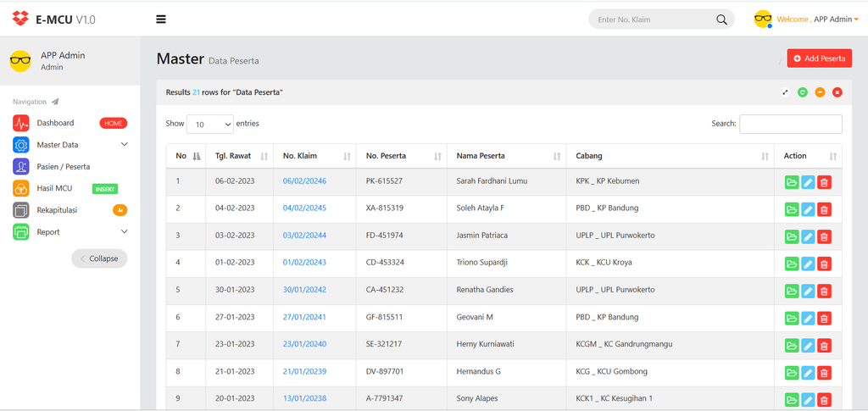Viewport: 868px width, 411px height.
Task: Click name Herny Kurniawati
Action: [486, 344]
